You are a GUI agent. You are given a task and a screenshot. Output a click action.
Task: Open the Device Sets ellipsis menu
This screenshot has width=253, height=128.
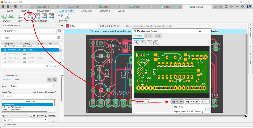[52, 96]
